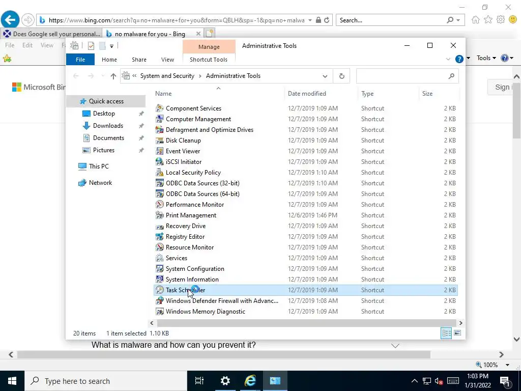
Task: Sort by Date modified column header
Action: (307, 94)
